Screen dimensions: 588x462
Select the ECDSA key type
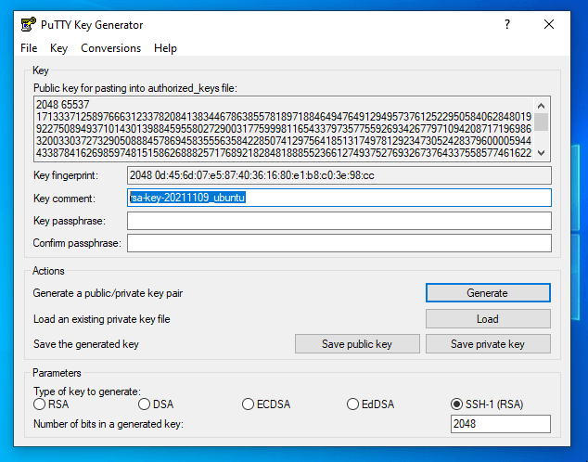tap(249, 404)
